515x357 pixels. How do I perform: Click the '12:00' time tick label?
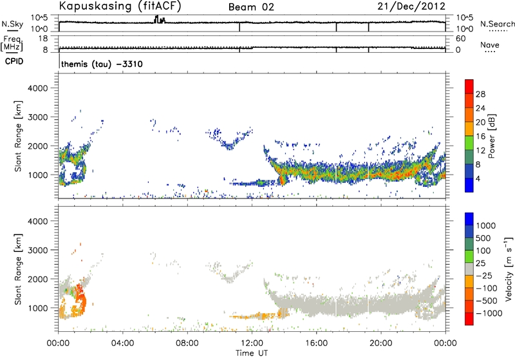252,343
